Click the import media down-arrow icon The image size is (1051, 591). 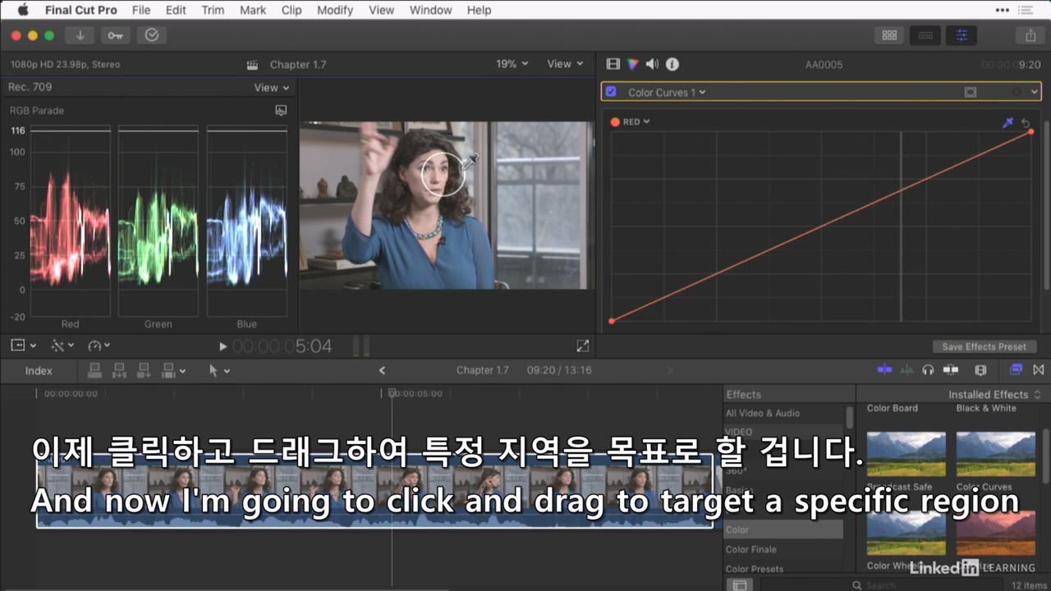(80, 35)
